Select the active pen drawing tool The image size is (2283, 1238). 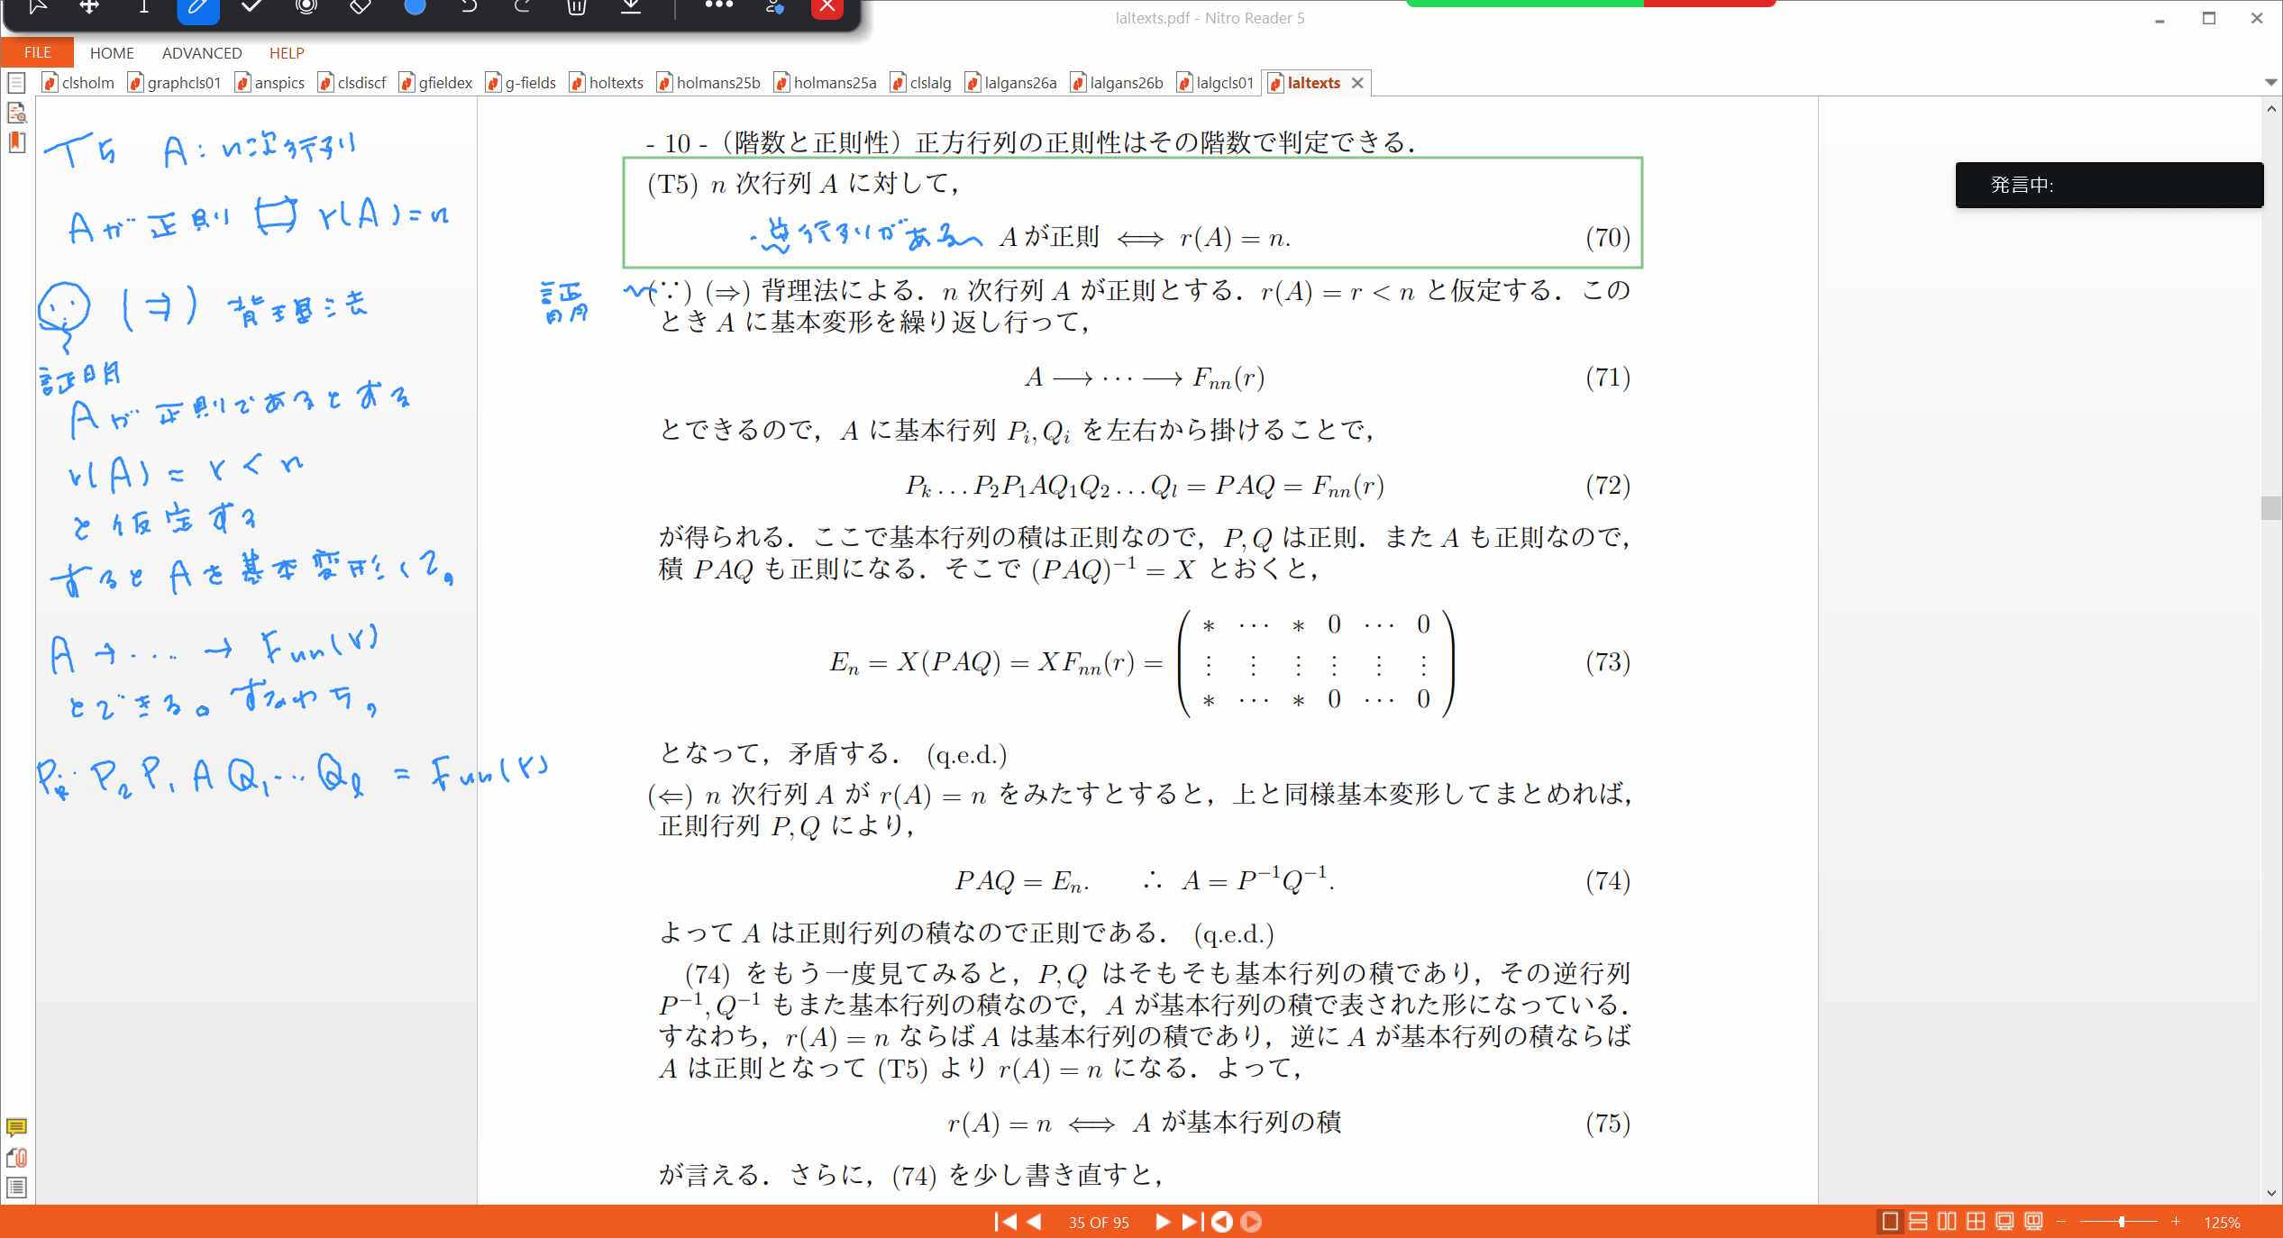point(197,9)
